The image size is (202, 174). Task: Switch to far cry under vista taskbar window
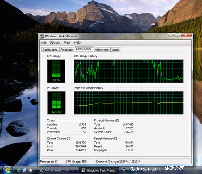pyautogui.click(x=58, y=170)
